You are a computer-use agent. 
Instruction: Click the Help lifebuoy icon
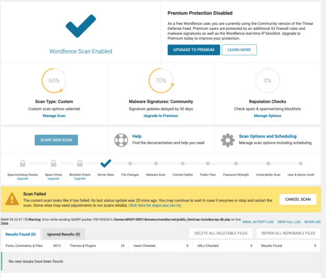pos(120,140)
